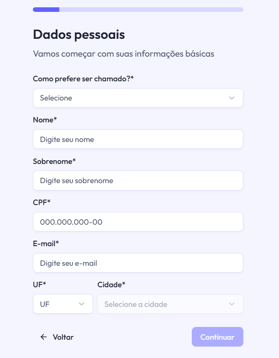Select the CPF number input field

coord(138,222)
